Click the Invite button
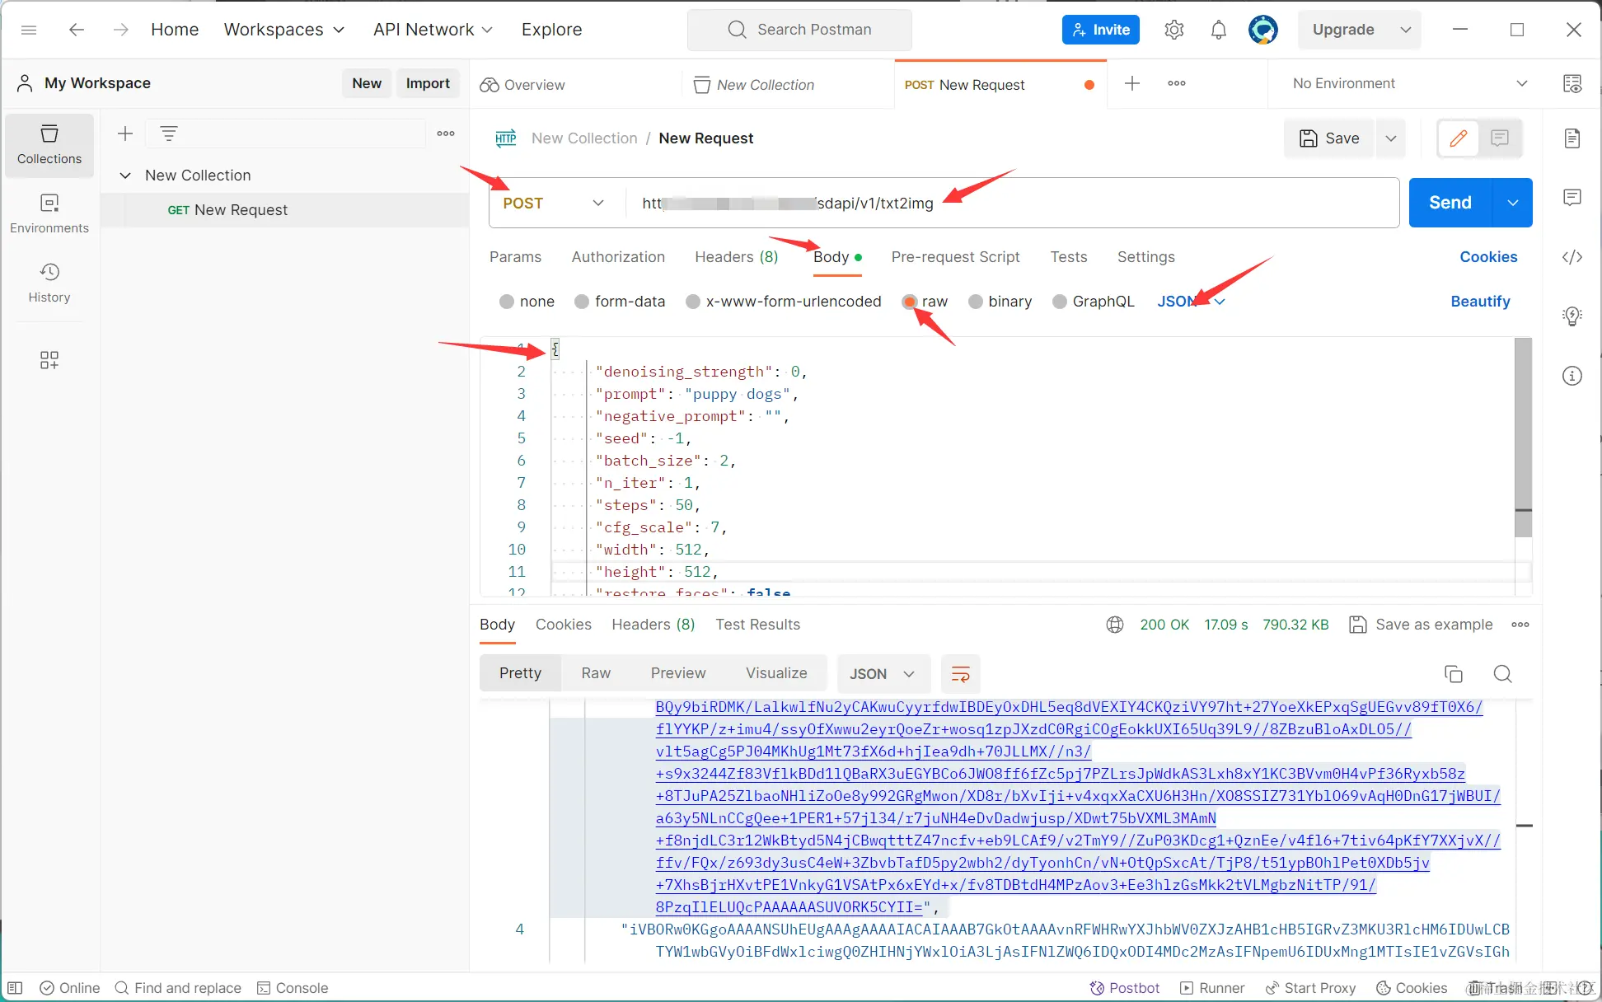Screen dimensions: 1602x1002 coord(1101,30)
